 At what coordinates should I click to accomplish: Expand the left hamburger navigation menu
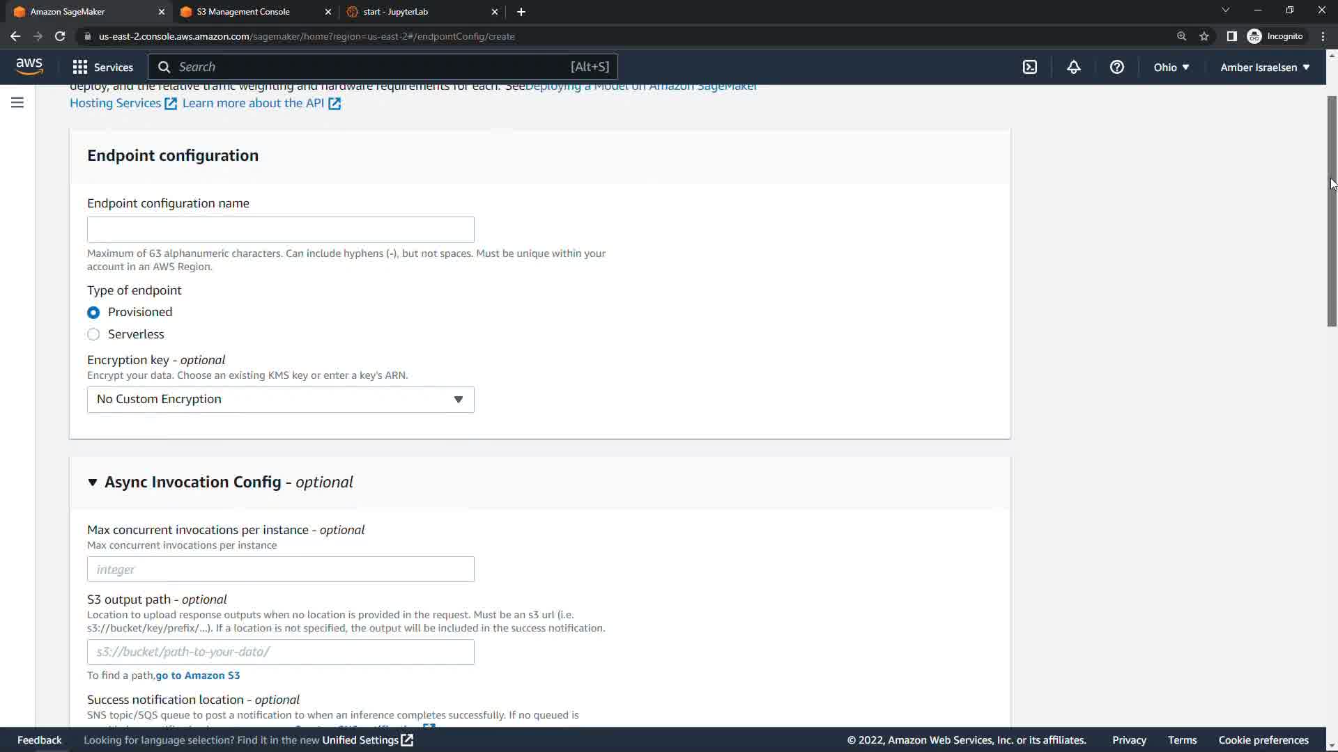[17, 103]
